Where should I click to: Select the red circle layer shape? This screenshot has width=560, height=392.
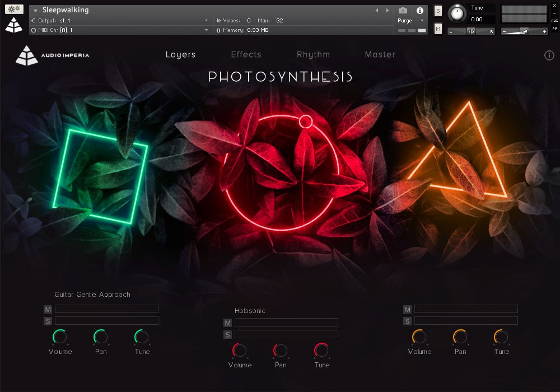pyautogui.click(x=281, y=172)
